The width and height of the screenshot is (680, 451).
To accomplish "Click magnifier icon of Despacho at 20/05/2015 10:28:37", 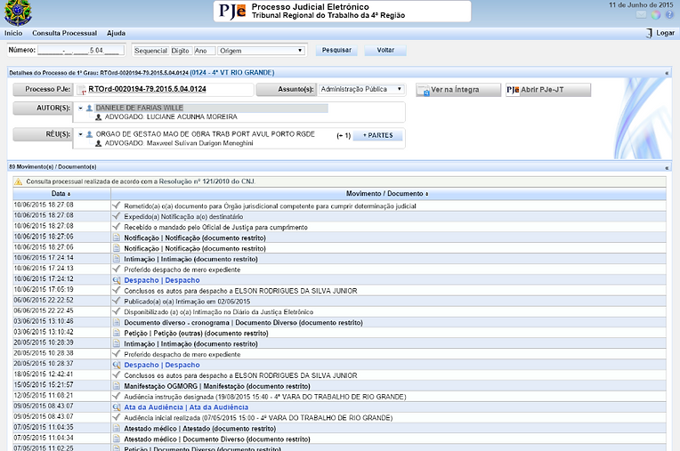I will coord(117,366).
